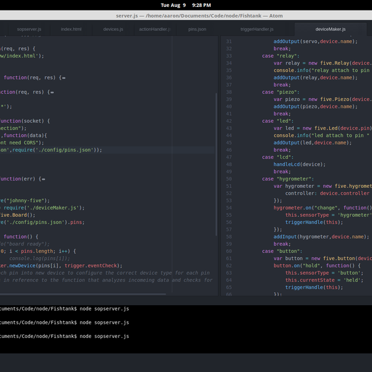Expand the fold marker after 'function(req, res) {'
The width and height of the screenshot is (372, 372).
[64, 78]
